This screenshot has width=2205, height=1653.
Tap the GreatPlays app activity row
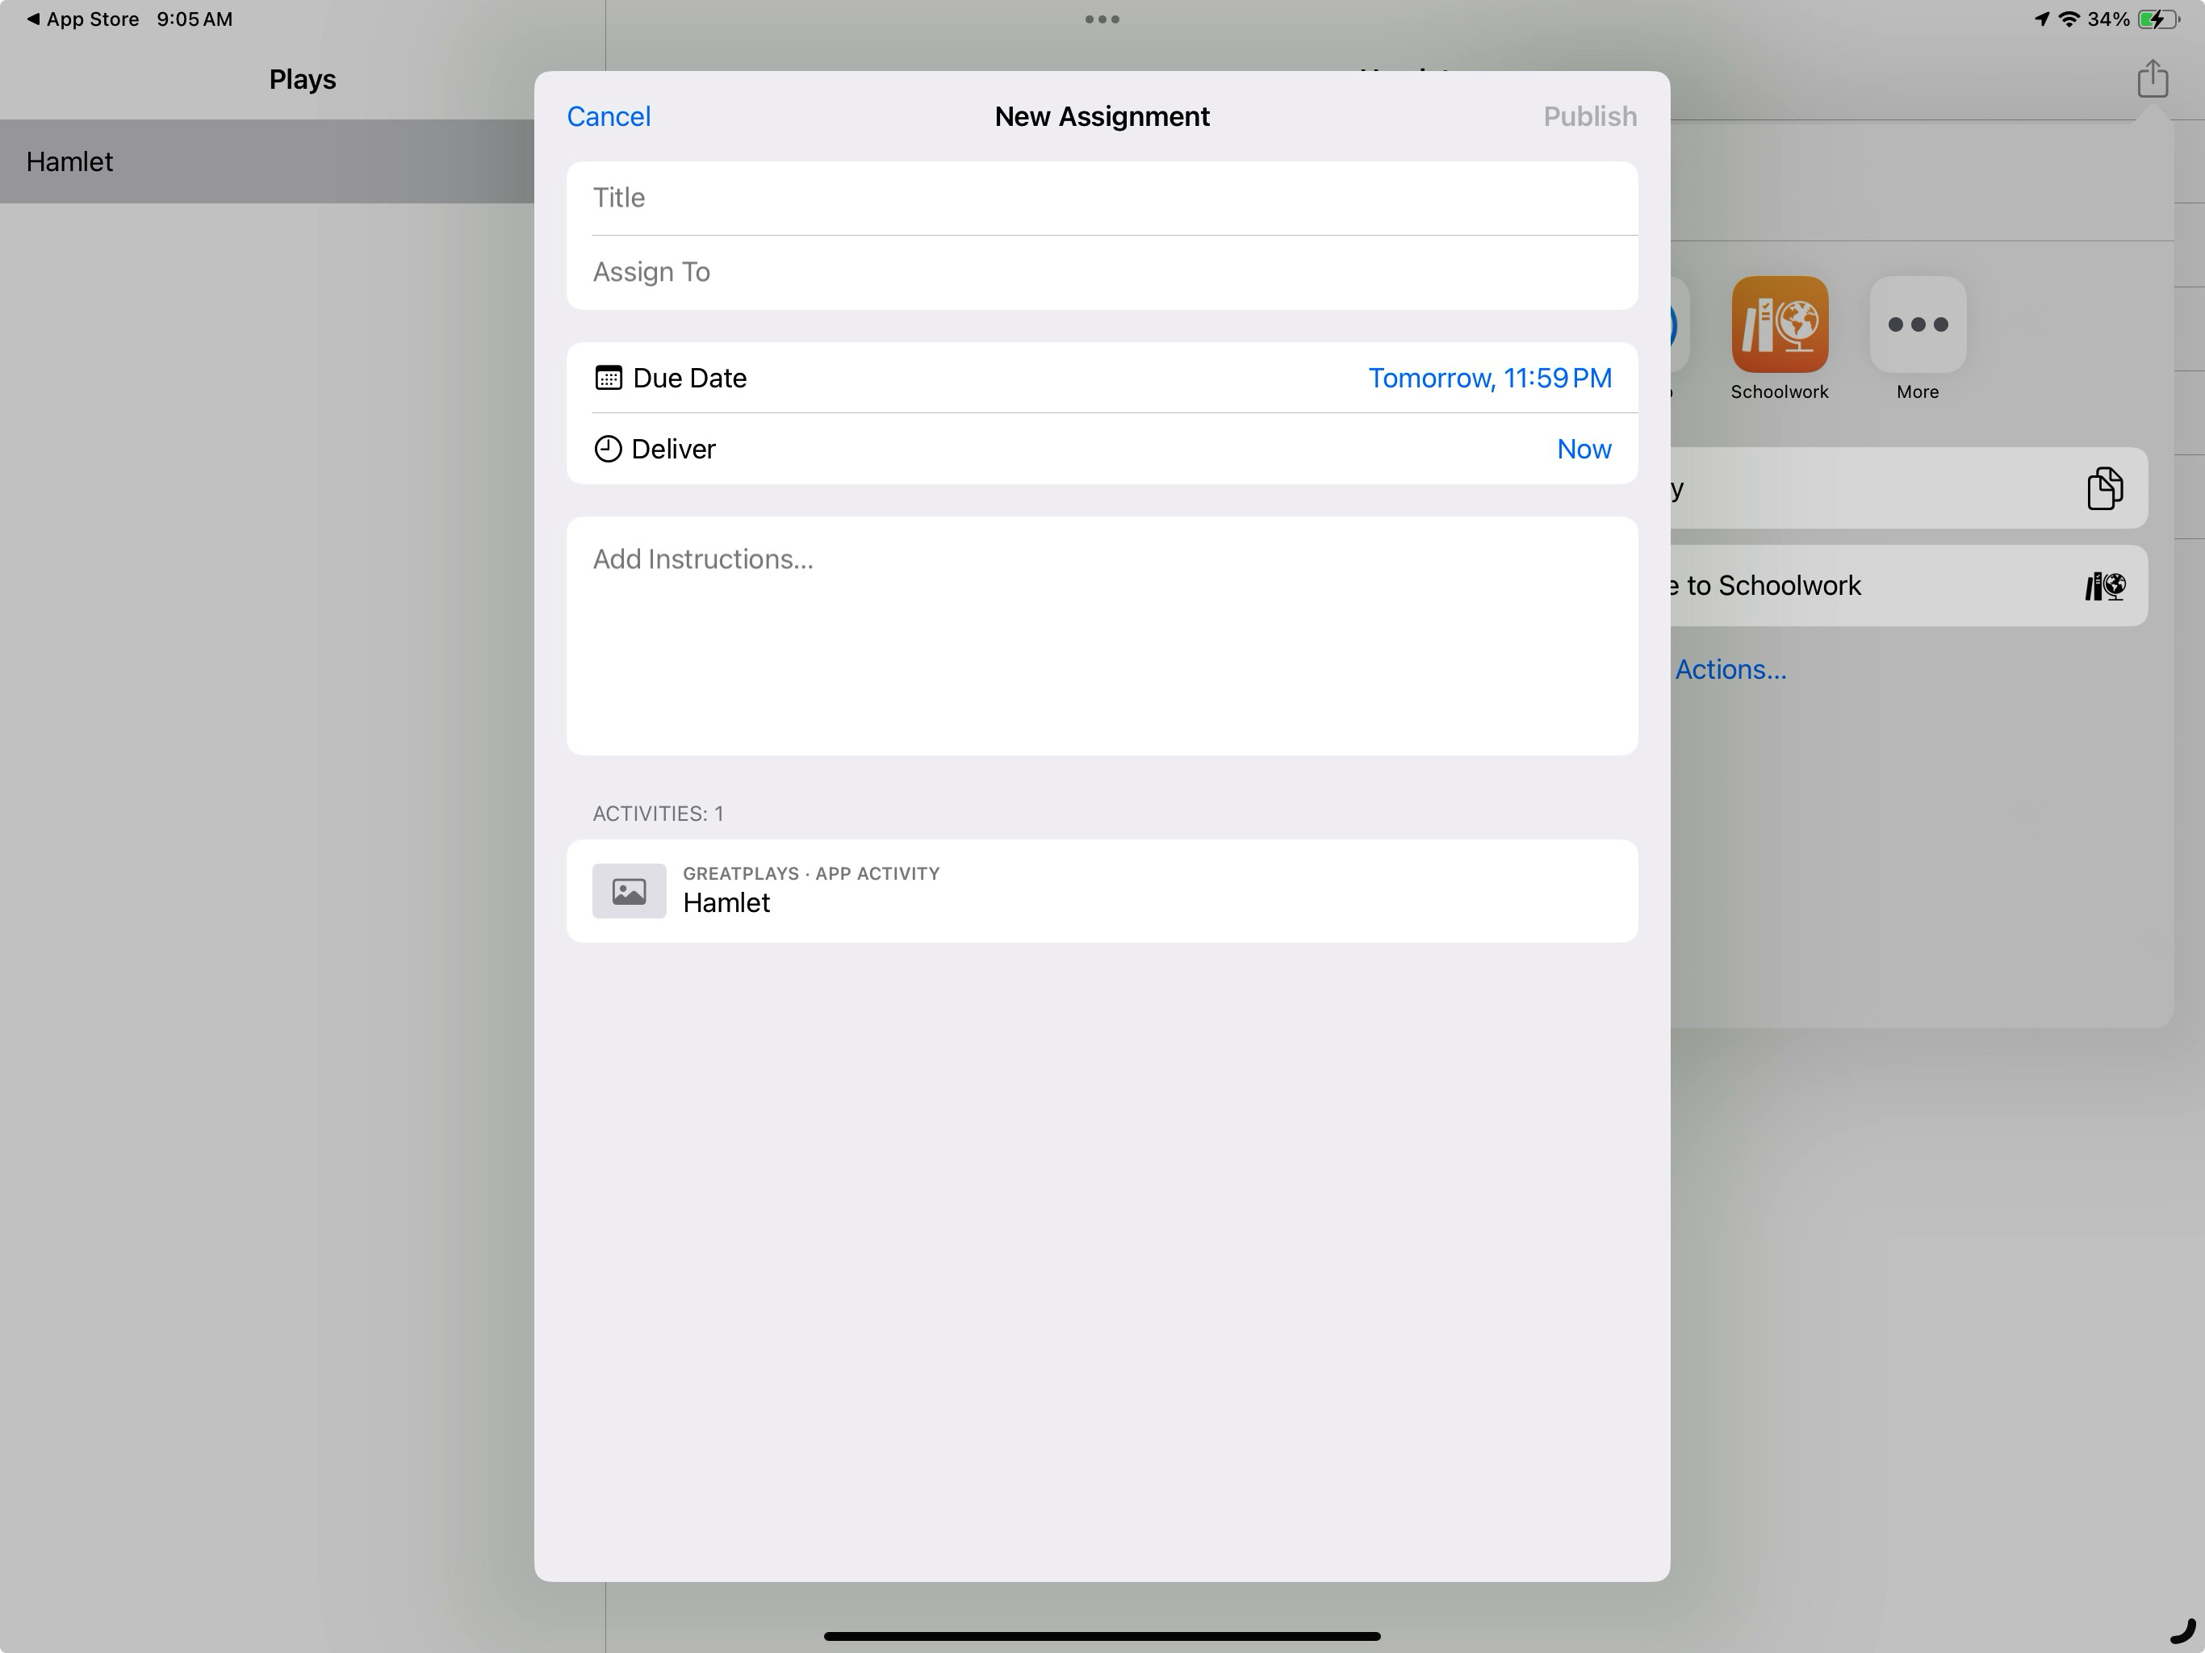click(1102, 890)
